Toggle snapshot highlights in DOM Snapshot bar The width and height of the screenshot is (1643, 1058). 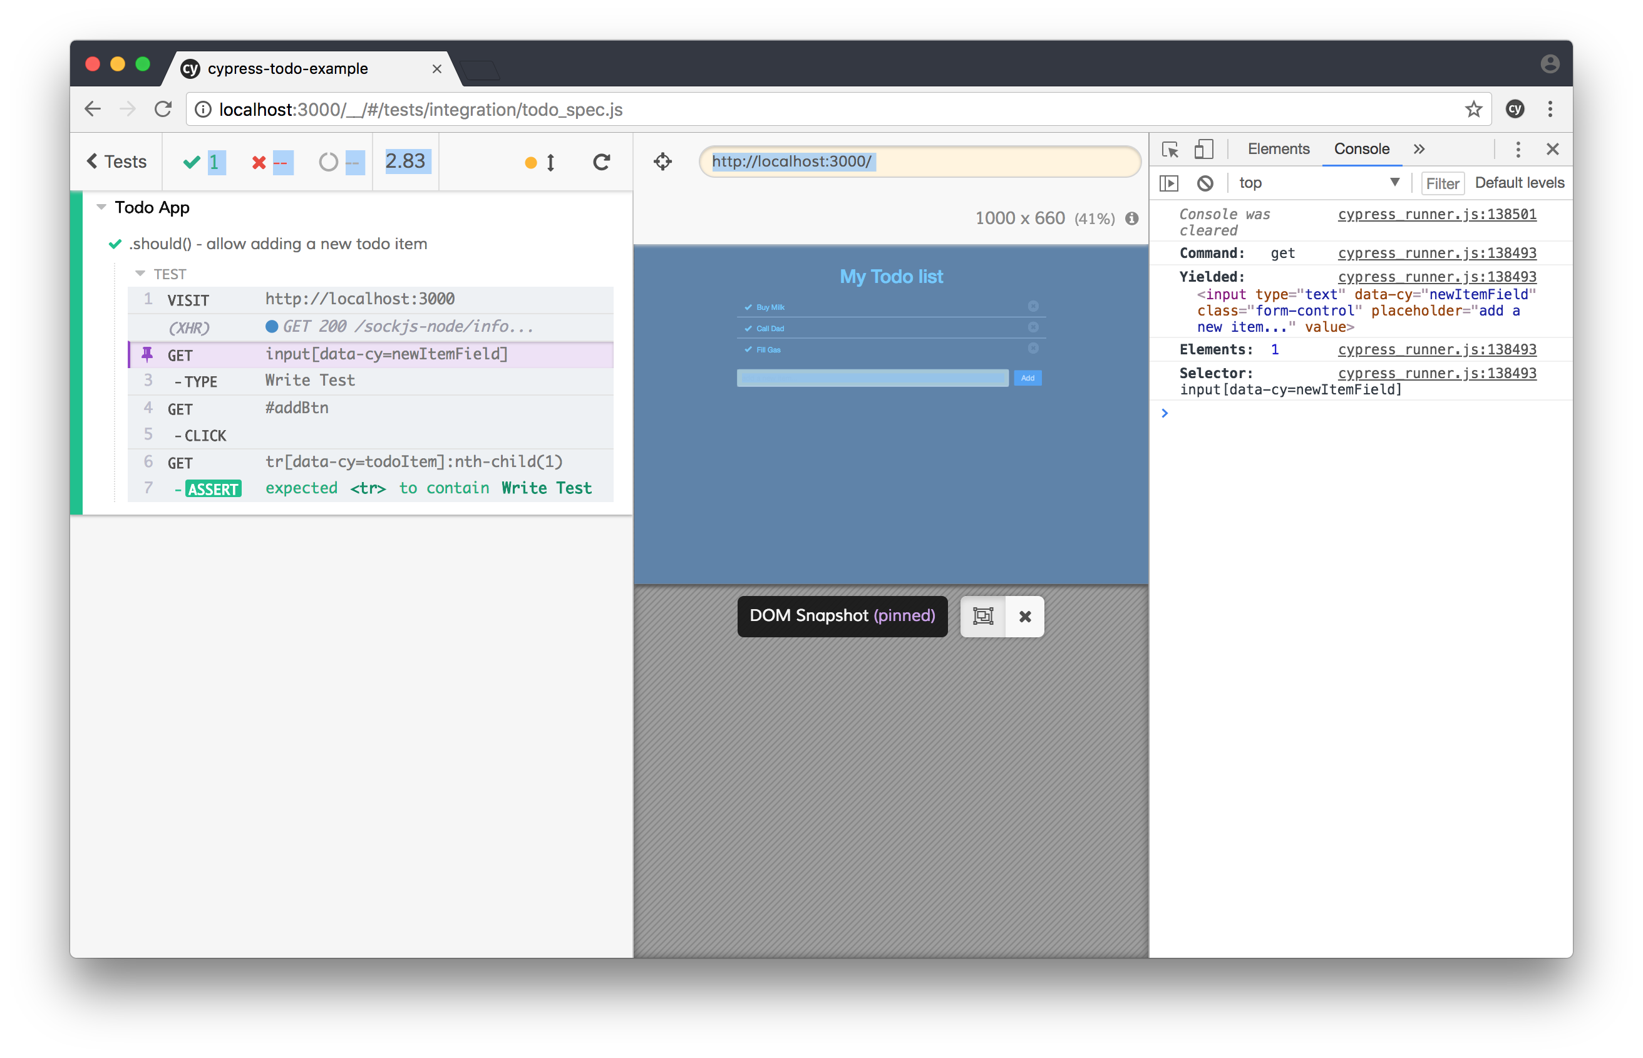[982, 616]
